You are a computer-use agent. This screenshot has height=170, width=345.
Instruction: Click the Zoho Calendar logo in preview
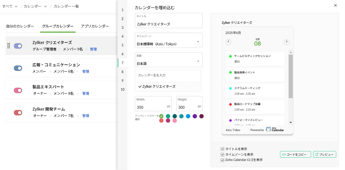pos(275,129)
